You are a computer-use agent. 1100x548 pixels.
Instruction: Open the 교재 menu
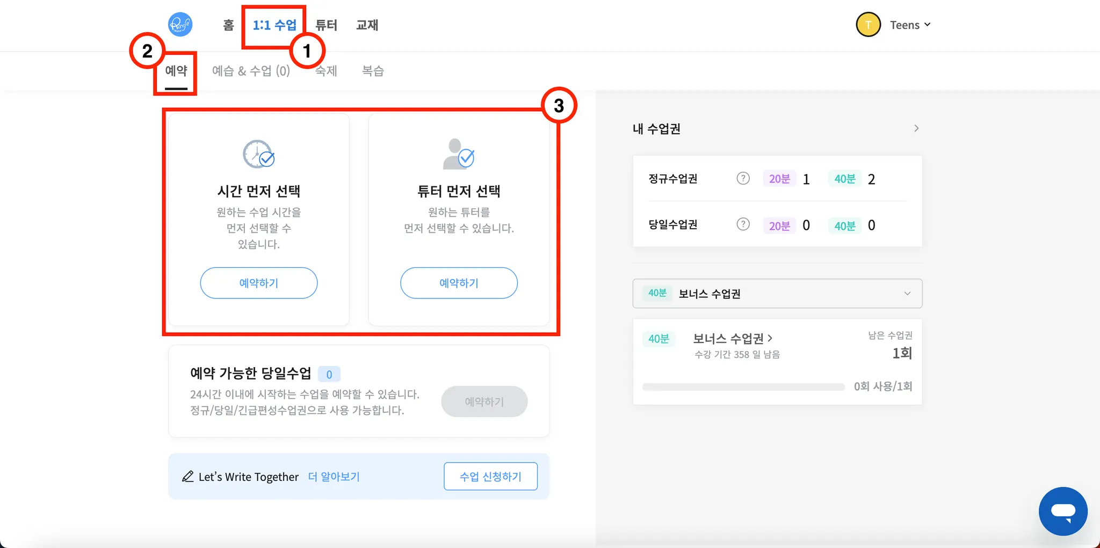(367, 25)
